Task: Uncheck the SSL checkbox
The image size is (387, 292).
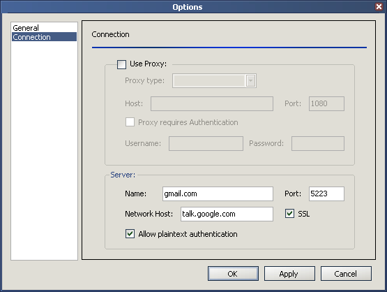Action: (x=289, y=213)
